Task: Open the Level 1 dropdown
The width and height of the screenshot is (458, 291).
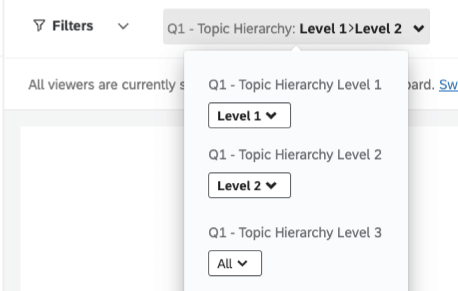Action: (x=249, y=116)
